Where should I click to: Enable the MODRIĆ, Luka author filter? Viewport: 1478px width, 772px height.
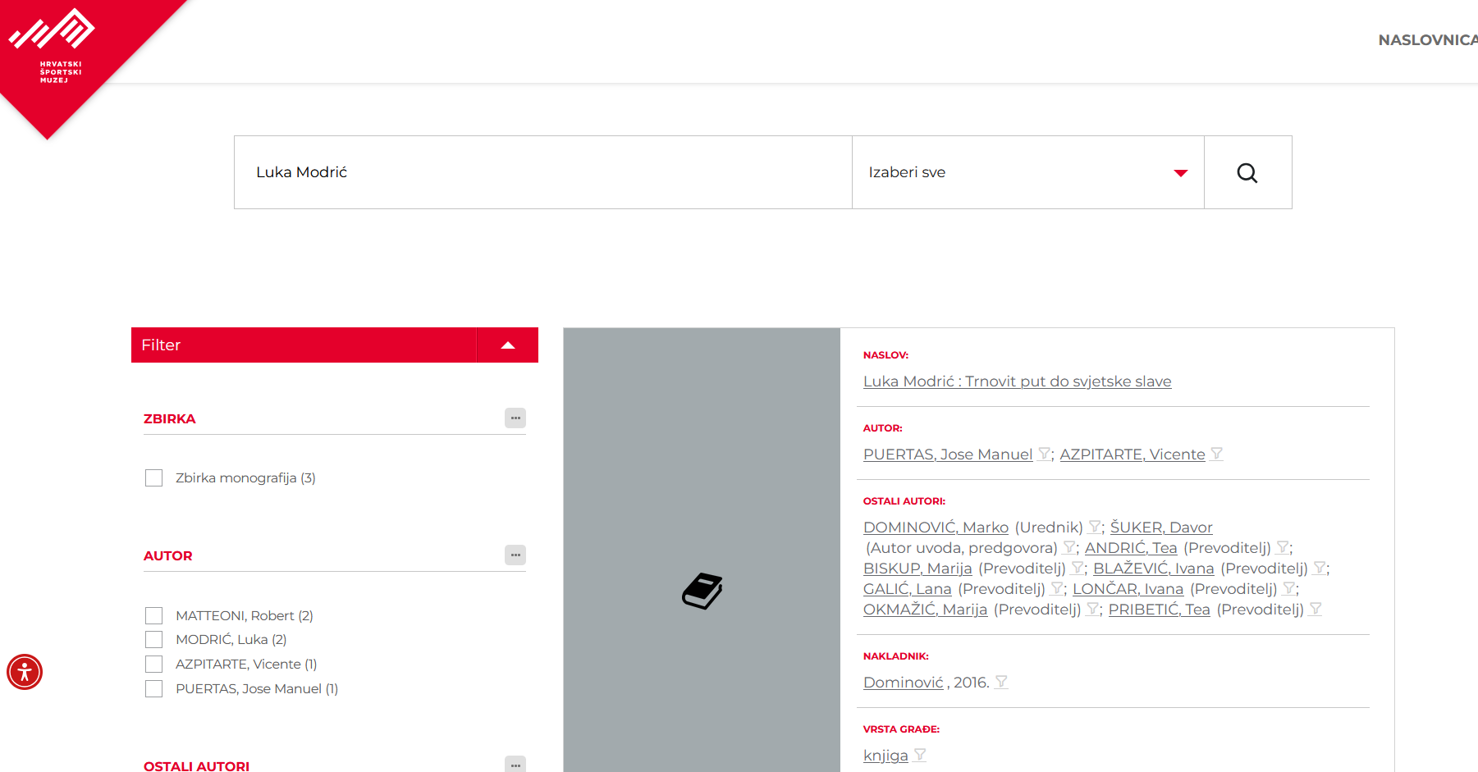(x=153, y=639)
